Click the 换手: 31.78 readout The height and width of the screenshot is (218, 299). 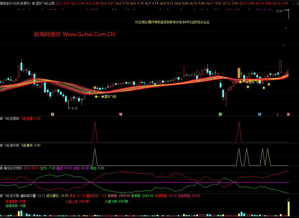point(77,196)
